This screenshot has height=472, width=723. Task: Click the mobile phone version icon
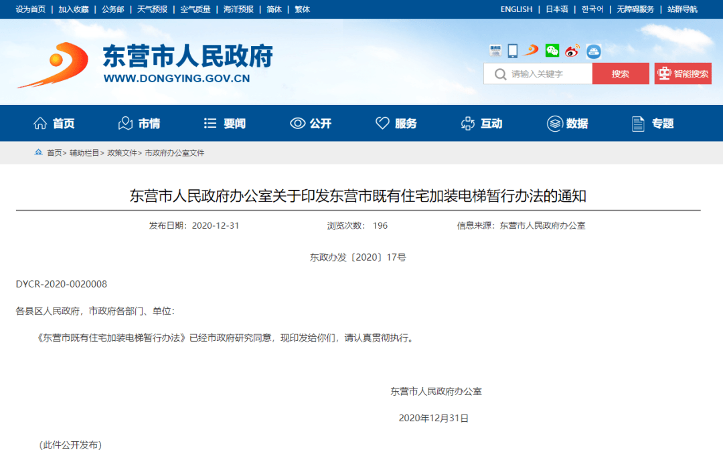(513, 51)
